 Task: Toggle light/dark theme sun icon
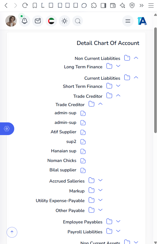[x=64, y=21]
